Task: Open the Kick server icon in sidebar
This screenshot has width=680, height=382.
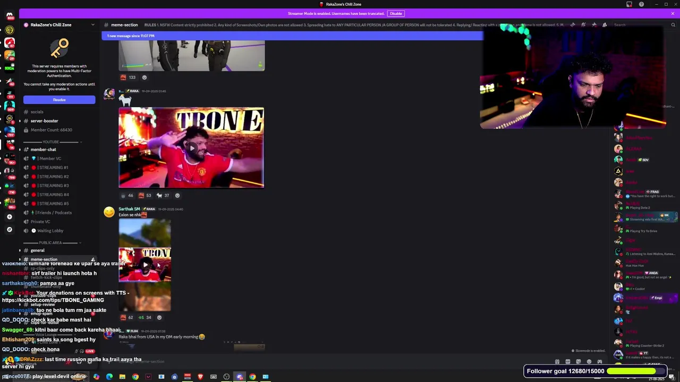Action: click(x=10, y=68)
